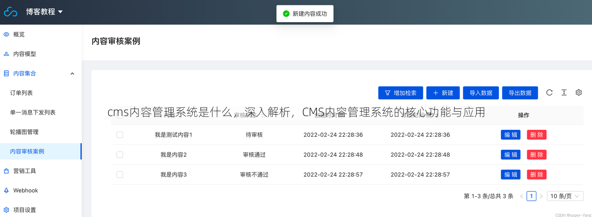Screen dimensions: 592x217
Task: Click the hierarchy icon beside 内容模型
Action: click(6, 54)
